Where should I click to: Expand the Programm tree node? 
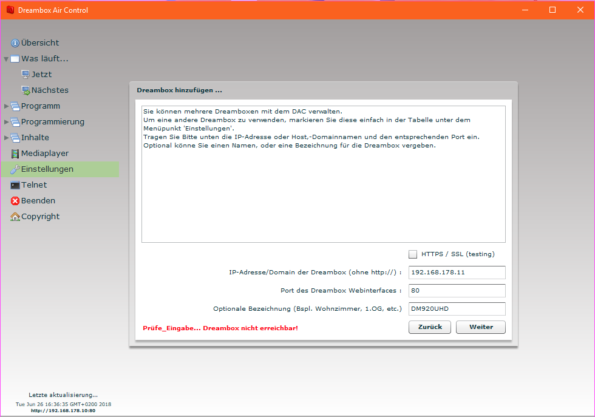(6, 106)
